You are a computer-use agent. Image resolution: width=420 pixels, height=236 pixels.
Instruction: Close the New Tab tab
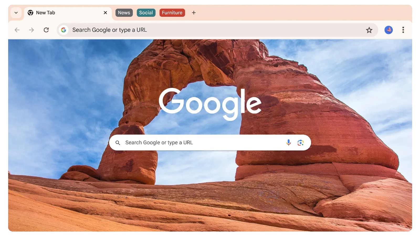click(105, 13)
